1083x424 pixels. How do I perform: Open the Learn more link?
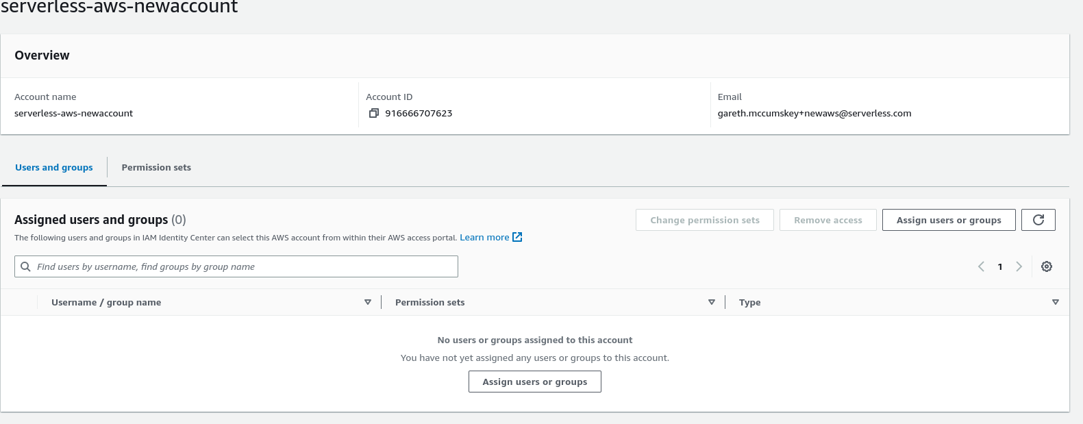[484, 237]
